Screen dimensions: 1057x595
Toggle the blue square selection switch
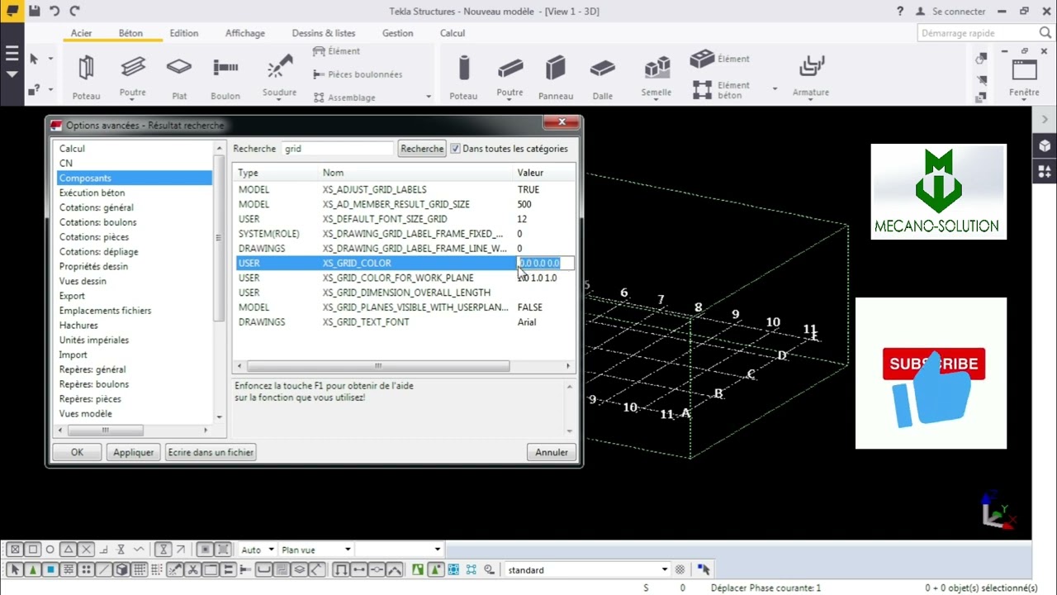[x=50, y=569]
